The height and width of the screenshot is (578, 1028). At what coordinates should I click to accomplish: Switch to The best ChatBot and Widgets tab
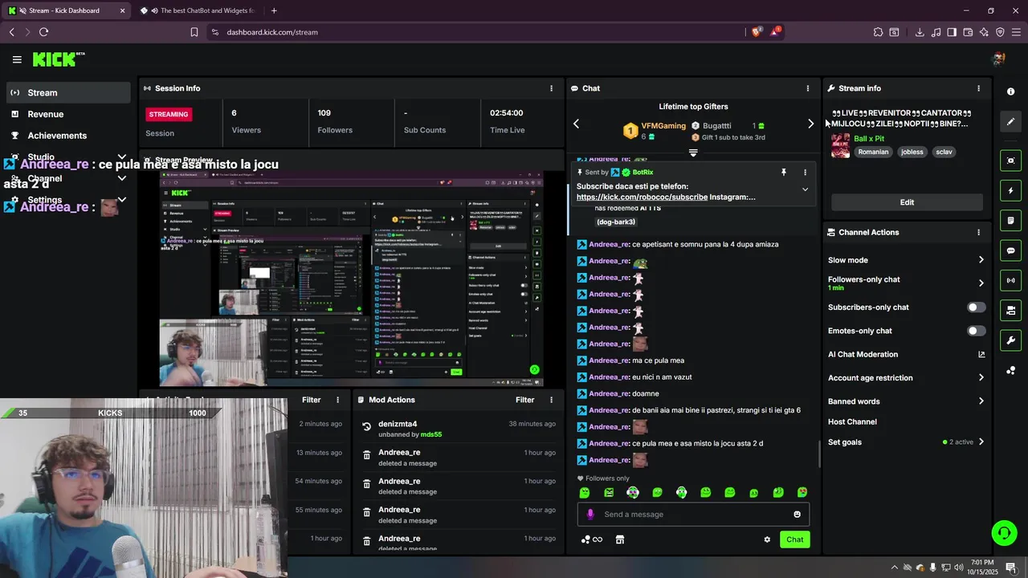pos(198,10)
